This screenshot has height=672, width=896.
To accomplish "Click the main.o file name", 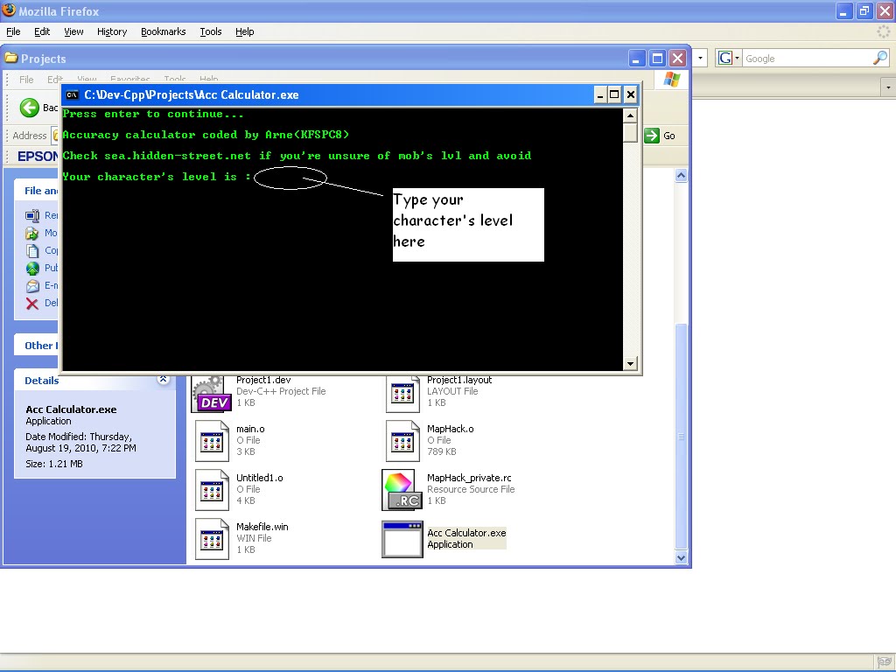I will coord(250,429).
